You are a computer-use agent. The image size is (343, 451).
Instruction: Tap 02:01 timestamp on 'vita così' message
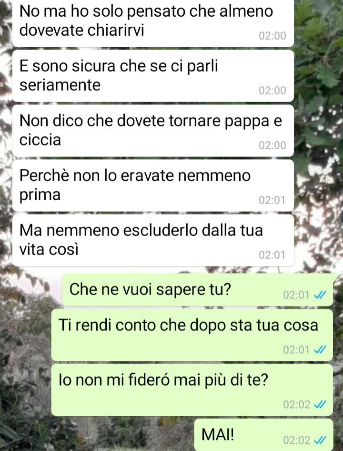pos(272,255)
